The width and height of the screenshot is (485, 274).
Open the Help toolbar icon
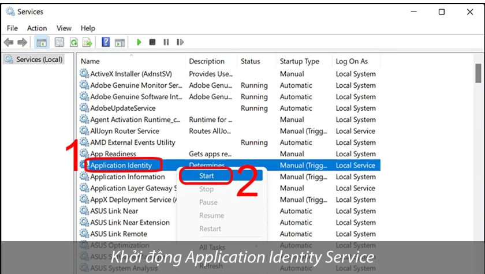click(106, 42)
